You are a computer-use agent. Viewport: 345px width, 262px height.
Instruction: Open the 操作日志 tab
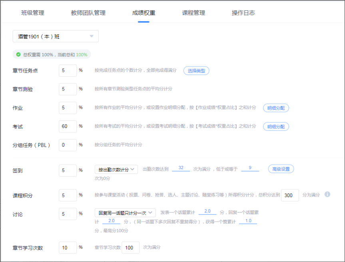point(243,13)
